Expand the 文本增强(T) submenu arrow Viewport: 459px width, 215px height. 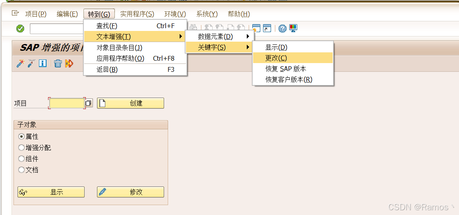(x=180, y=36)
